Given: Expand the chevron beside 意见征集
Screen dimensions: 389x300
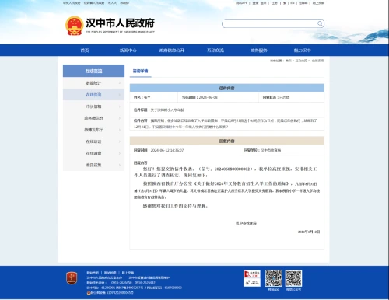Looking at the screenshot, I should (120, 165).
